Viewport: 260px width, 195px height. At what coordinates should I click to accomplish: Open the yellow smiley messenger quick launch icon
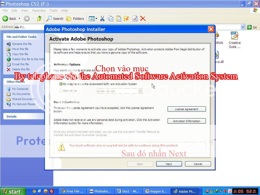click(x=46, y=191)
